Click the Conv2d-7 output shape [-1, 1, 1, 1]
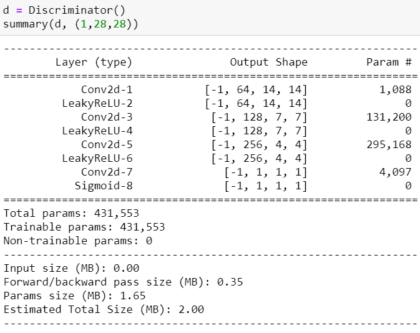Screen dimensions: 420x333 click(266, 172)
